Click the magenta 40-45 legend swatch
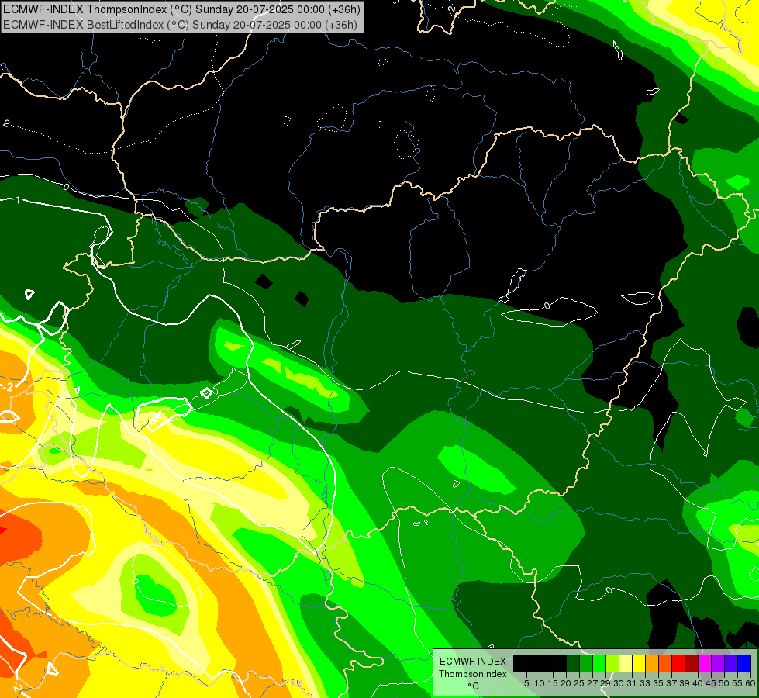 tap(705, 663)
